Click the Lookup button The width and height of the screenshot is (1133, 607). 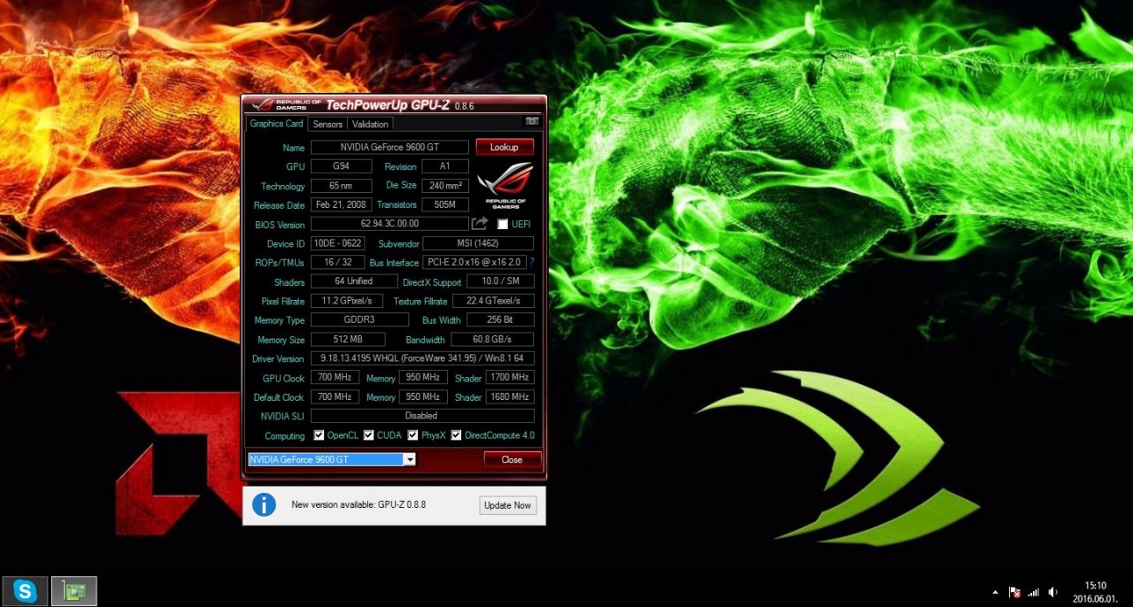coord(505,147)
